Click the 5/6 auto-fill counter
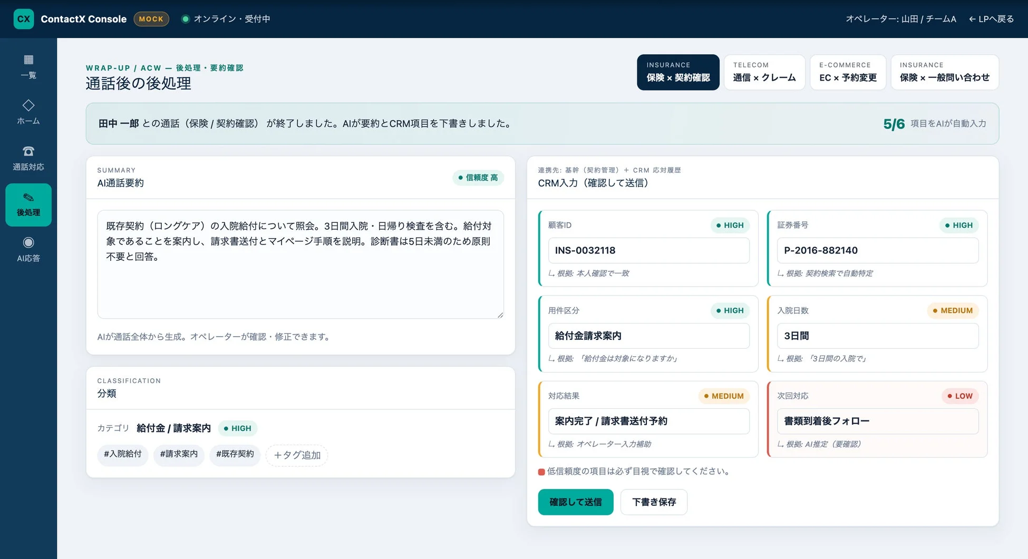1028x559 pixels. click(894, 124)
